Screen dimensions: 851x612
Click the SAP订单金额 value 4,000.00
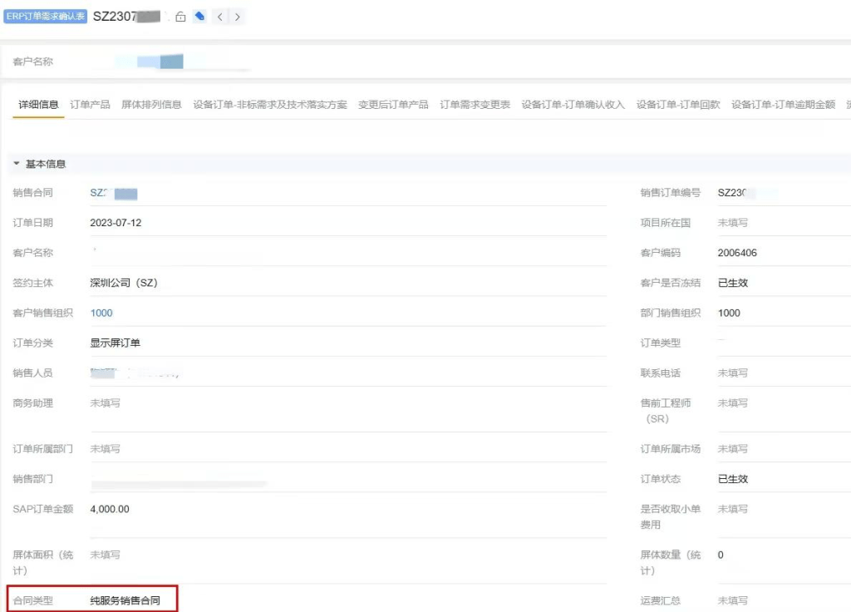110,509
